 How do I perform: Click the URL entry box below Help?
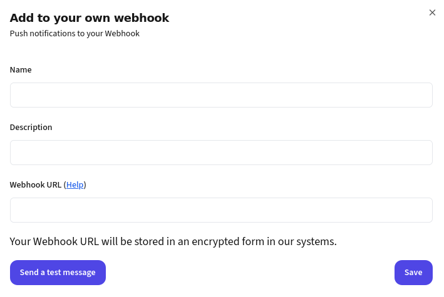pyautogui.click(x=221, y=210)
